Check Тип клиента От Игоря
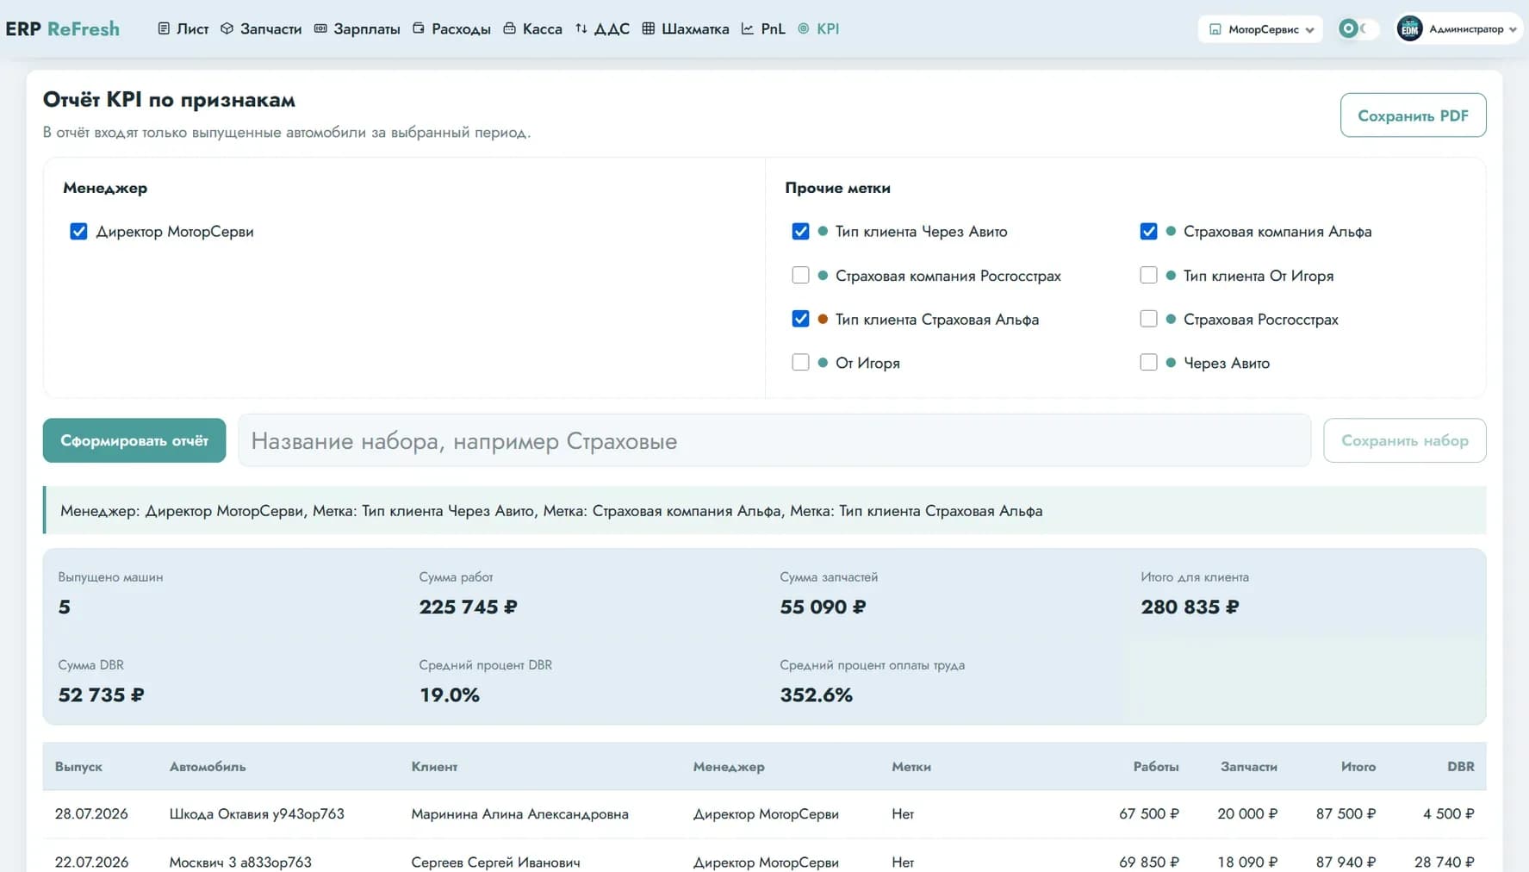Screen dimensions: 1529x872 [x=1148, y=275]
